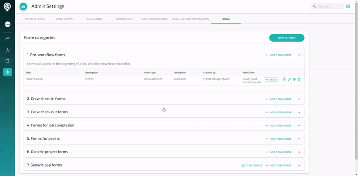Switch to the Users & Crew tab
The width and height of the screenshot is (358, 176).
[x=64, y=19]
